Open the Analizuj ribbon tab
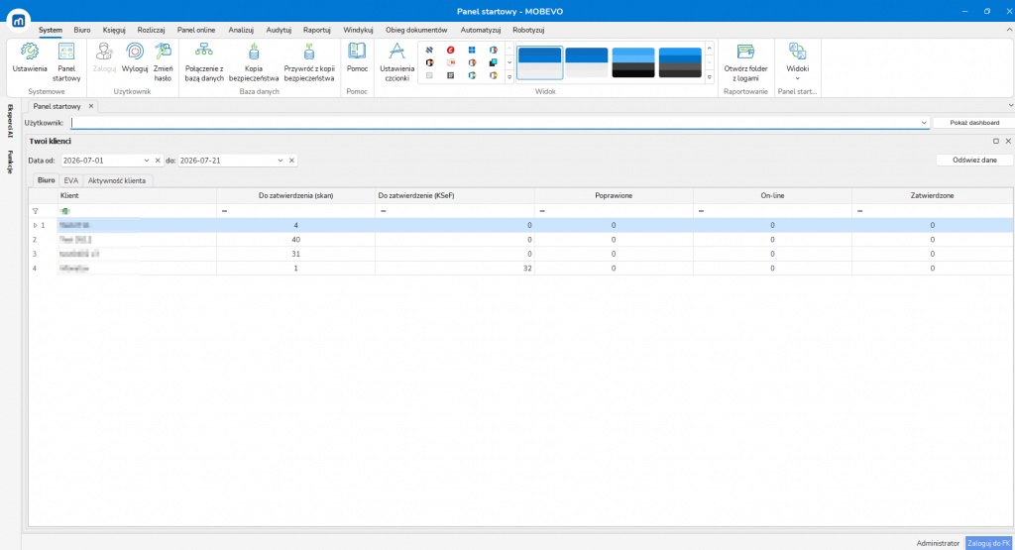1015x550 pixels. (x=241, y=30)
